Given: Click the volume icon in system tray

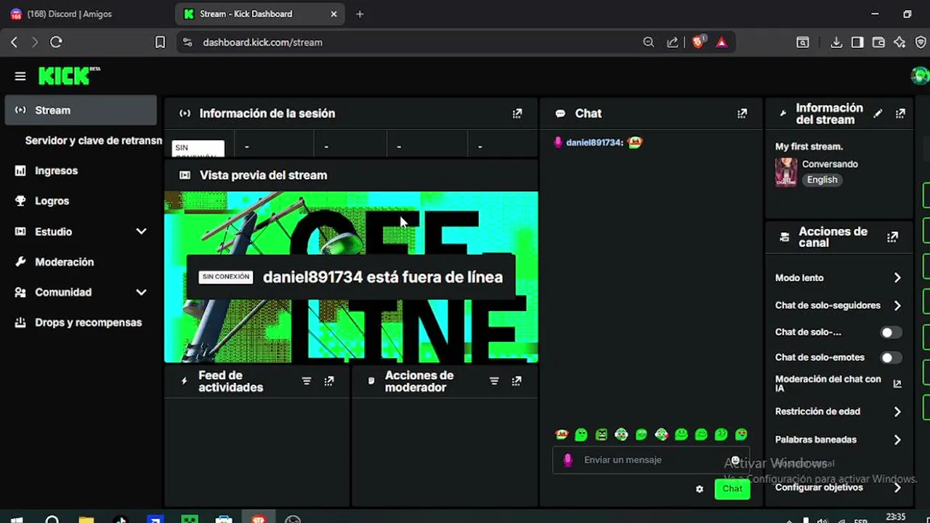Looking at the screenshot, I should 822,520.
